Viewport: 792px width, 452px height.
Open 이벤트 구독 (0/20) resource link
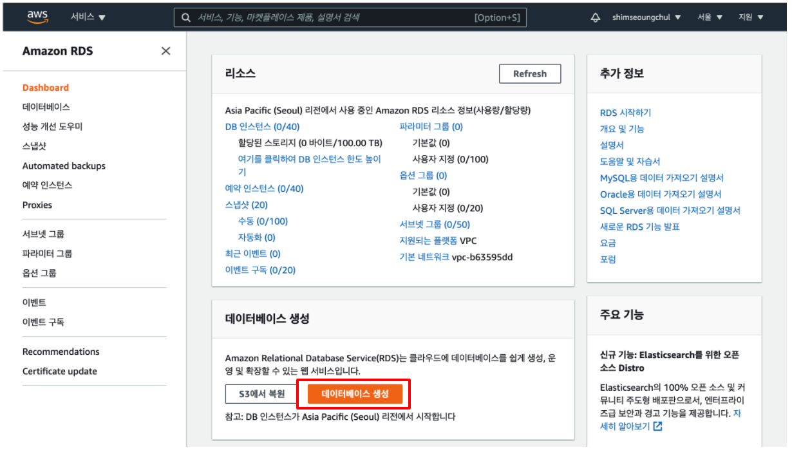(260, 270)
